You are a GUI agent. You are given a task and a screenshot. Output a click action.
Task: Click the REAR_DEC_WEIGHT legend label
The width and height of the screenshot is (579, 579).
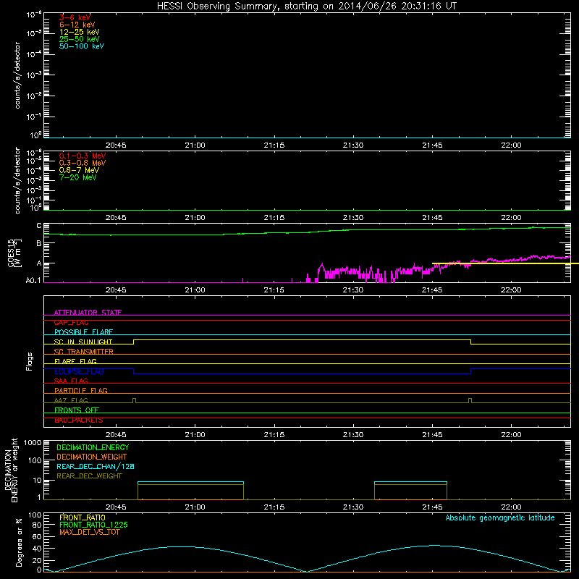click(x=89, y=476)
